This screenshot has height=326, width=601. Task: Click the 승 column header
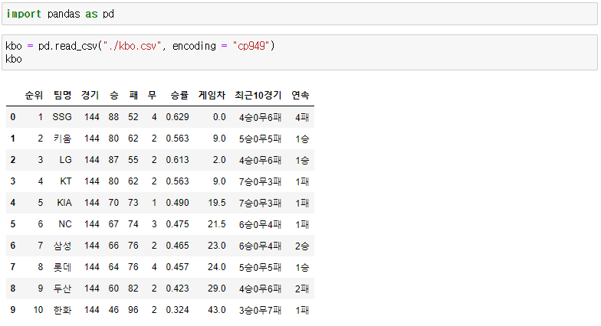[113, 95]
